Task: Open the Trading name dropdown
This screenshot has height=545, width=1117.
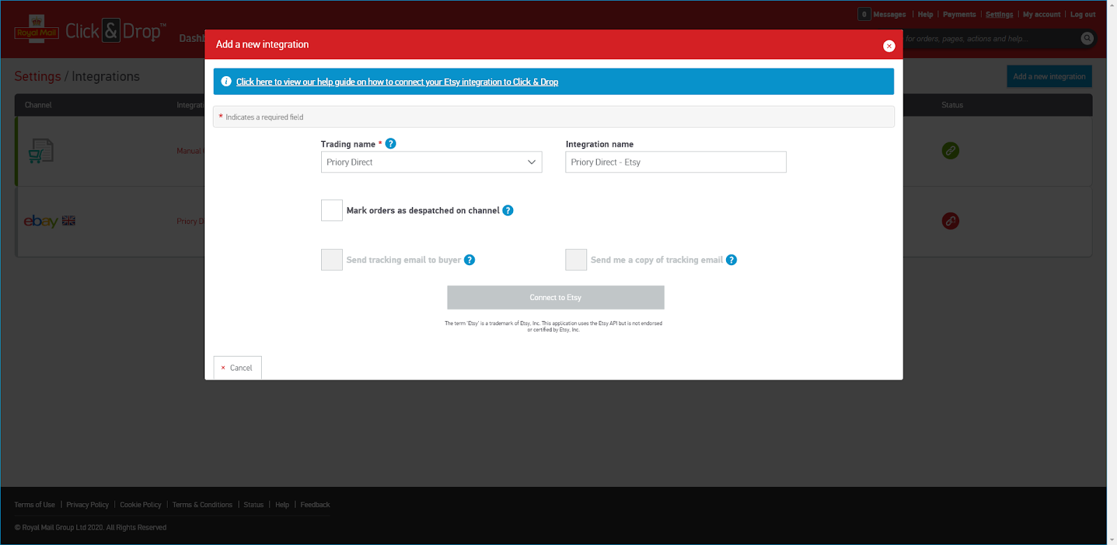Action: coord(431,163)
